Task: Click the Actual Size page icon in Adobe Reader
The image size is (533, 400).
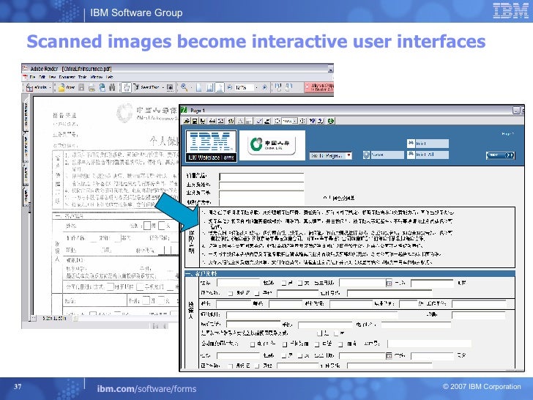Action: click(198, 87)
